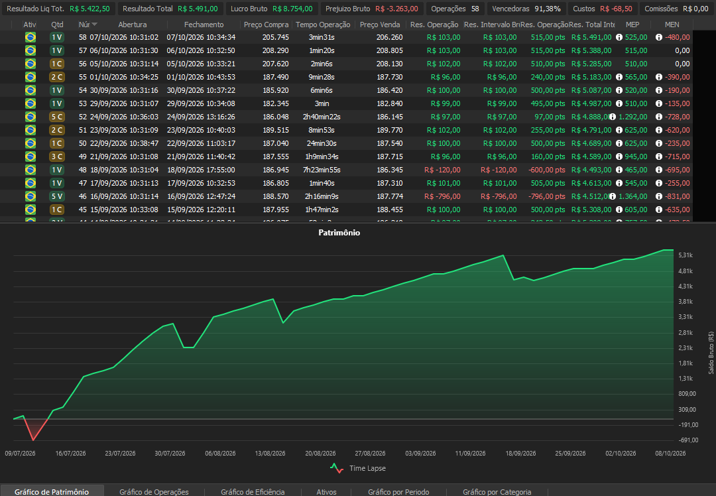Open the Ativos tab

(x=326, y=491)
